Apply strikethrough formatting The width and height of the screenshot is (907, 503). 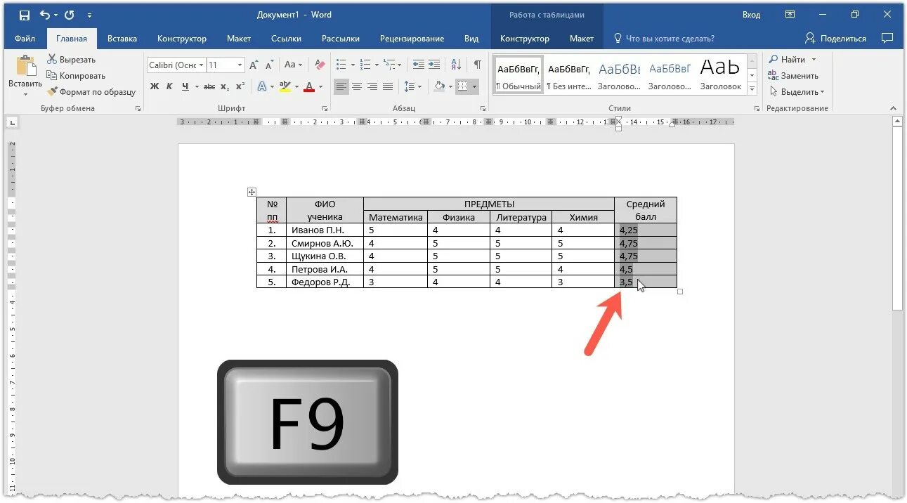(209, 86)
